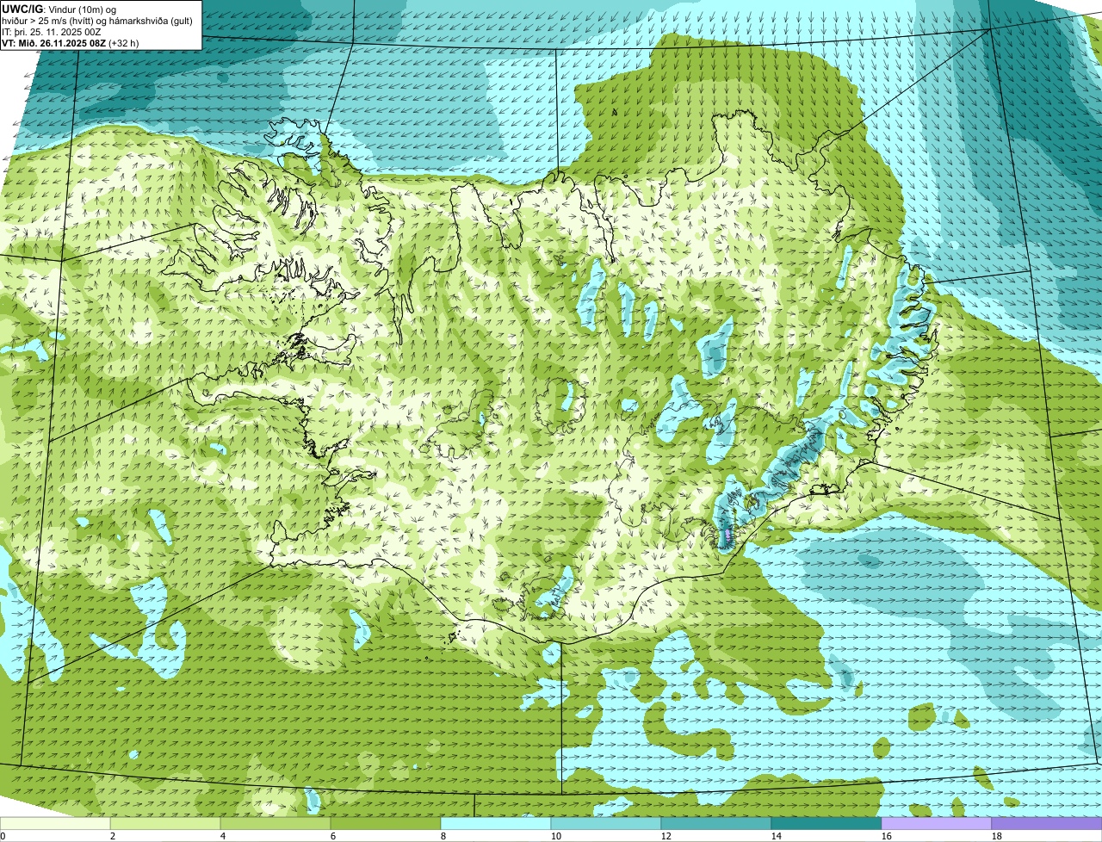Click the '16' label on the legend scale

click(887, 836)
